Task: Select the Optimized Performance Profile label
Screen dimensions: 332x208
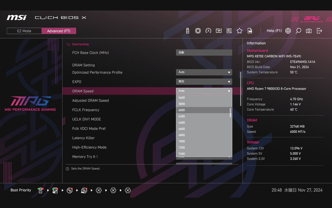Action: (x=97, y=72)
